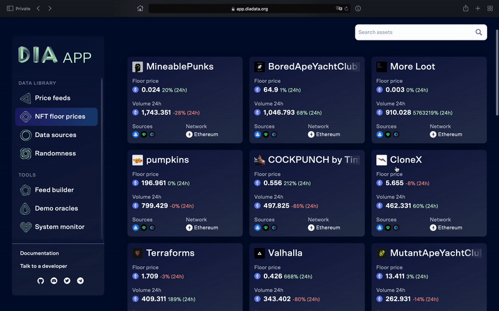Open System monitor in the sidebar
Viewport: 499px width, 311px height.
[56, 227]
